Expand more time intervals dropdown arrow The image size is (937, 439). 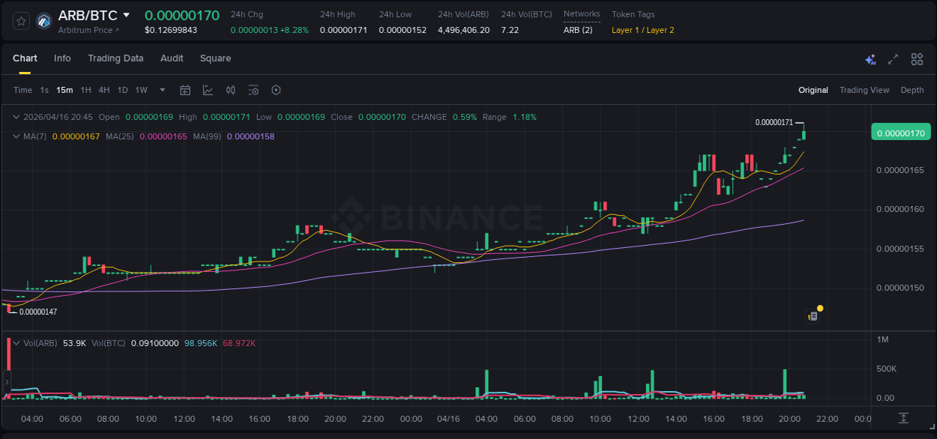point(162,90)
